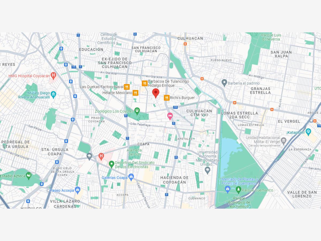Click the FUEGO NUEVO label
The image size is (321, 241).
(221, 60)
